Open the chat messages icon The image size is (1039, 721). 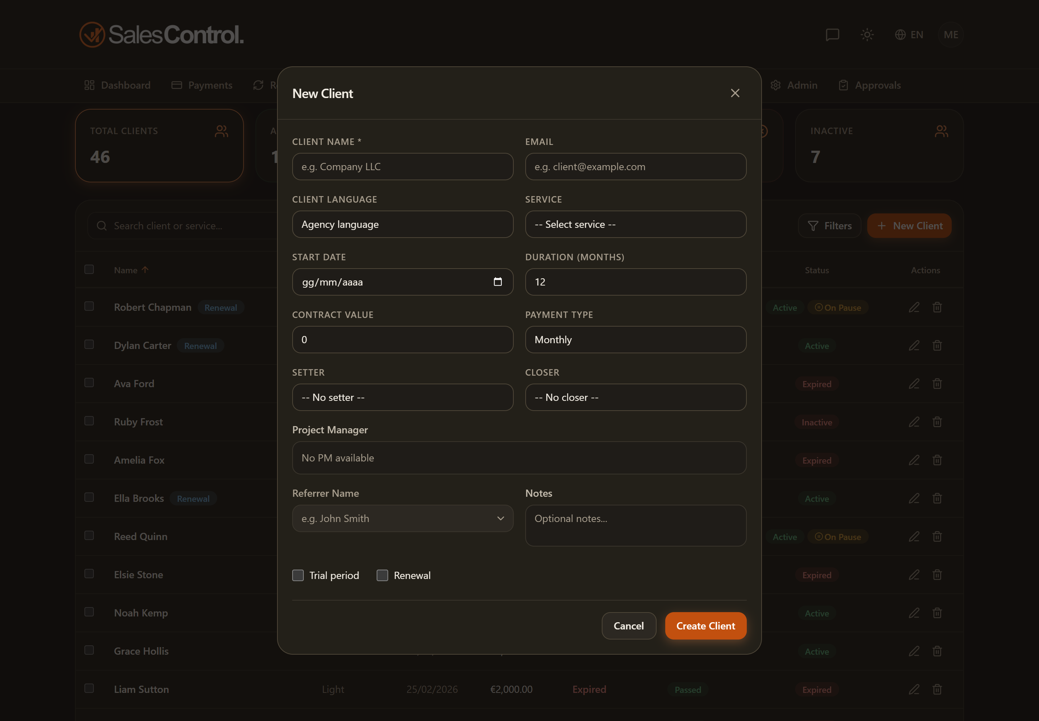click(x=832, y=35)
